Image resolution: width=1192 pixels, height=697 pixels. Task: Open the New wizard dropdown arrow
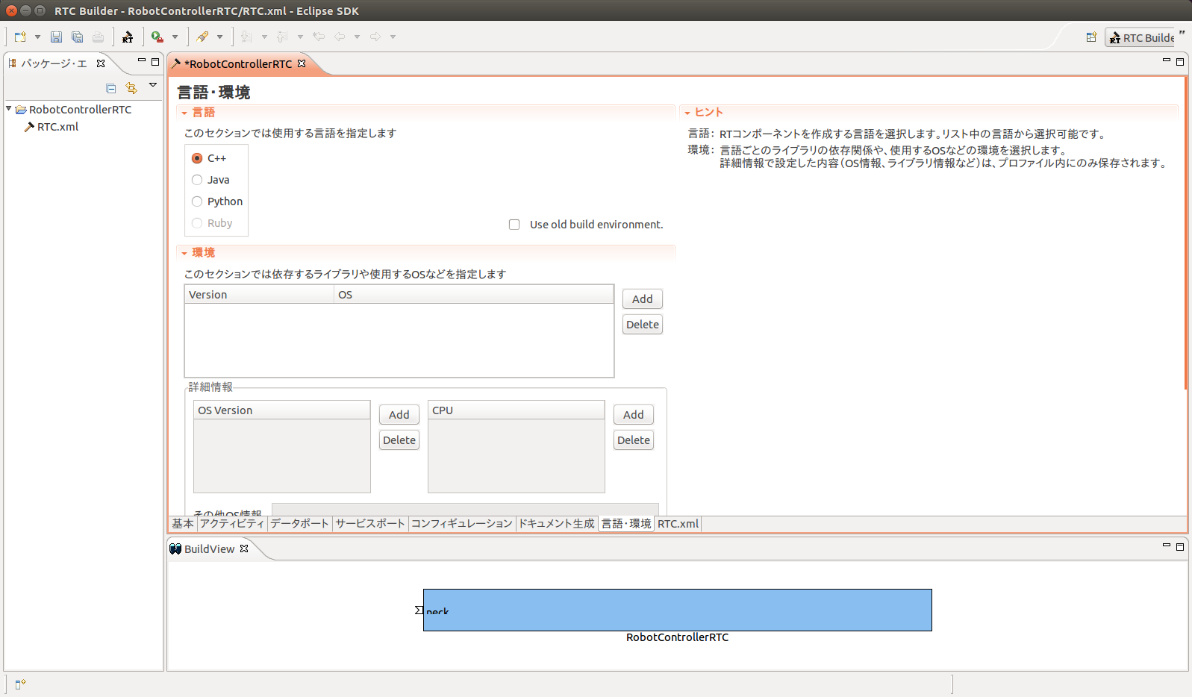37,37
